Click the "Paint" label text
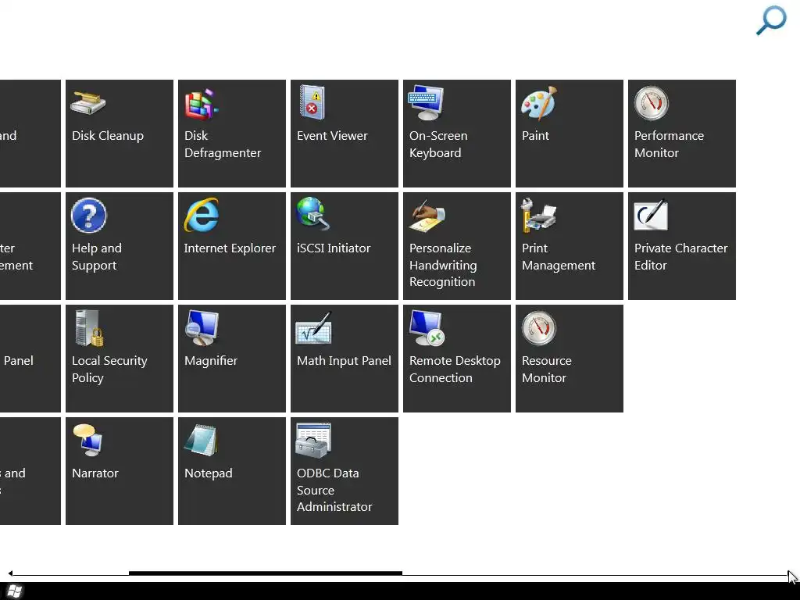Viewport: 800px width, 600px height. (x=535, y=136)
